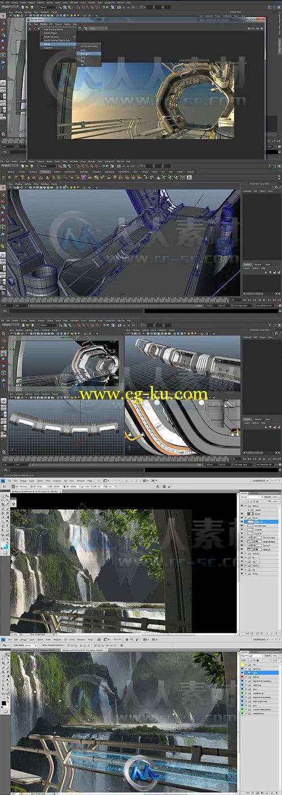Hide the hallway layer using its eye icon

click(242, 677)
